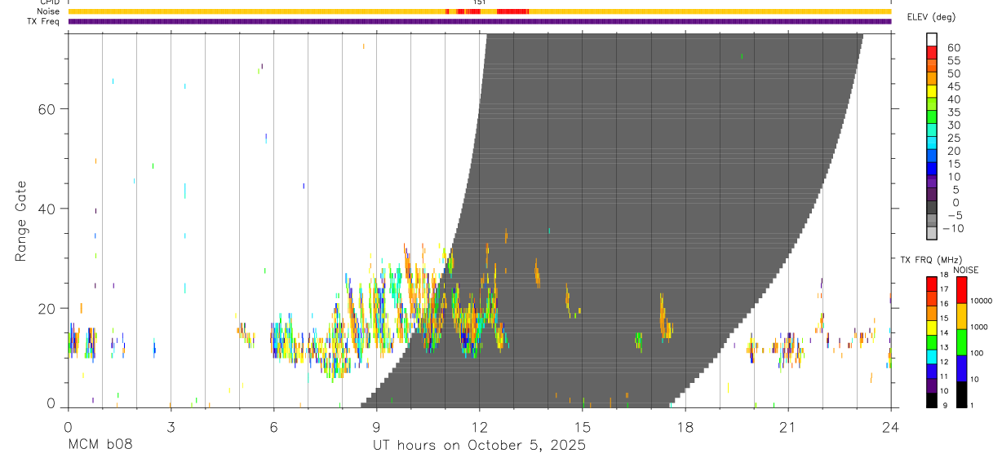Click ELEV legend label '25'
Image resolution: width=1002 pixels, height=462 pixels.
click(x=954, y=138)
